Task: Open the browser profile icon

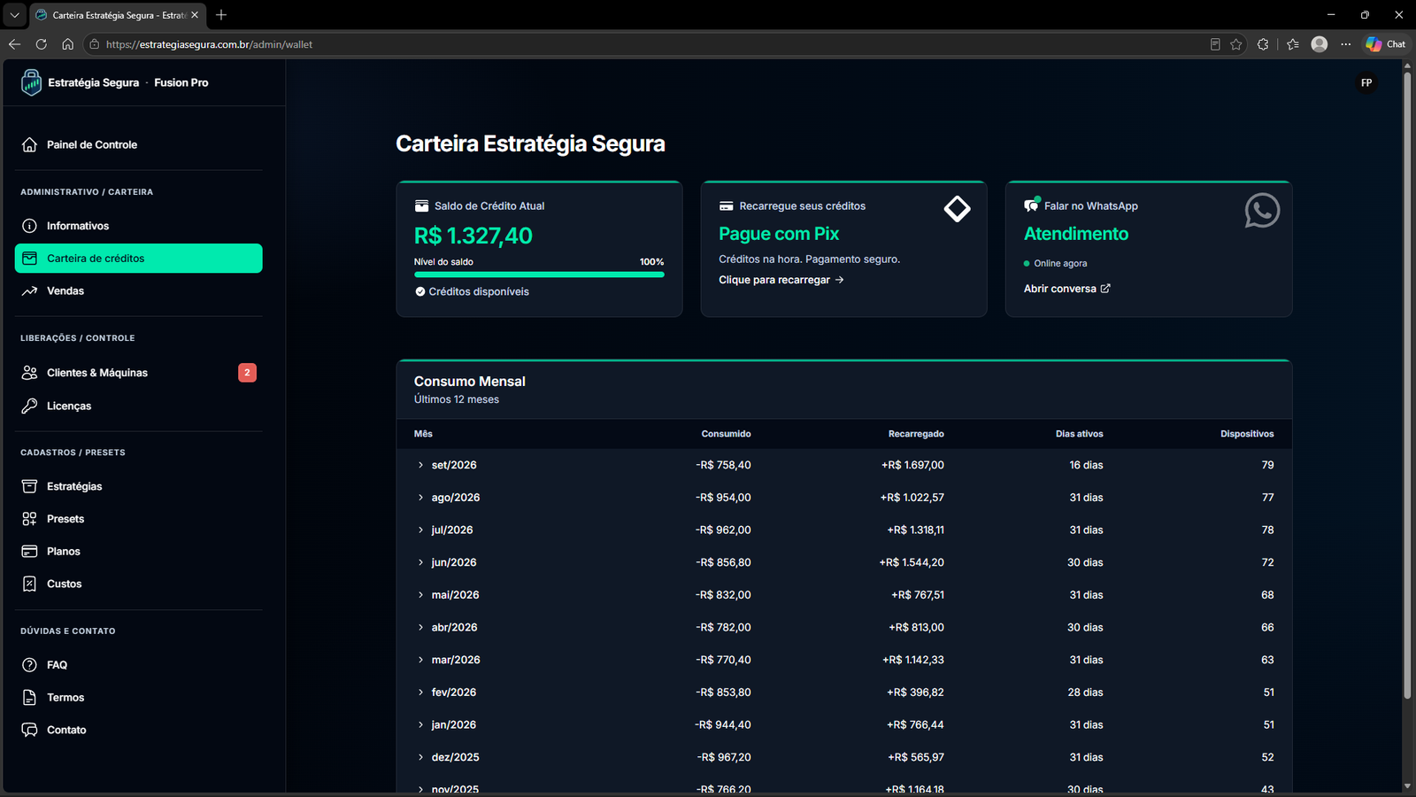Action: [x=1320, y=44]
